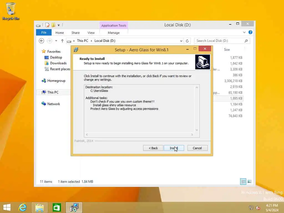Click the setup window title icon
Image resolution: width=284 pixels, height=213 pixels.
[76, 50]
